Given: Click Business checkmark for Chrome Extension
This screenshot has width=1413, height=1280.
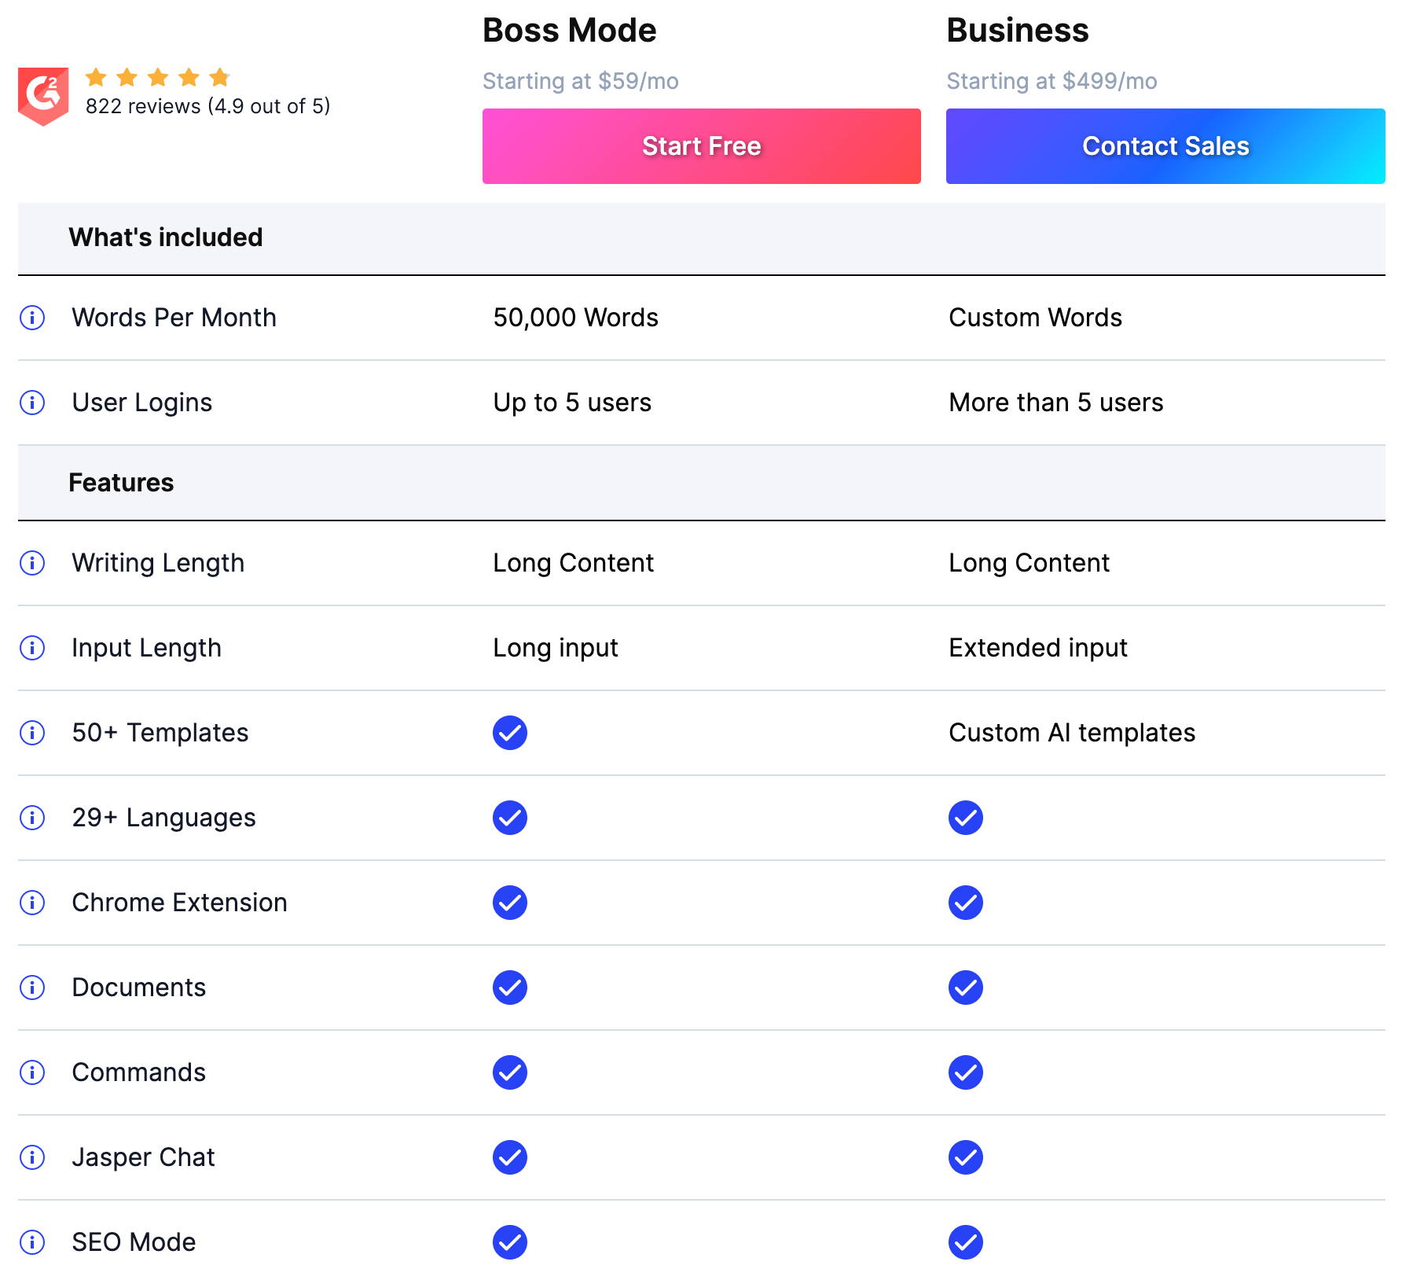Looking at the screenshot, I should (x=966, y=903).
